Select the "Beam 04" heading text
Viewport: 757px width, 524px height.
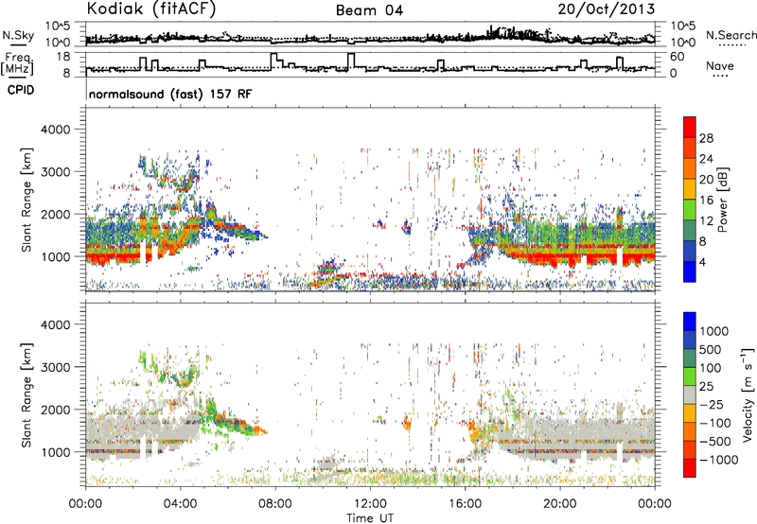(369, 10)
